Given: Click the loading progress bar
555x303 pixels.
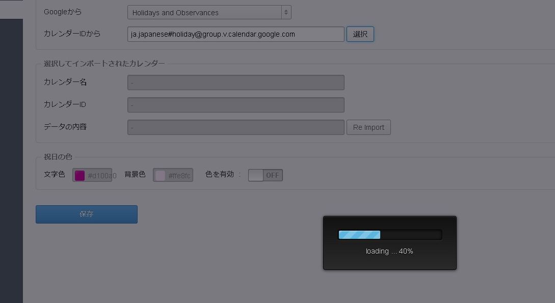Looking at the screenshot, I should pyautogui.click(x=390, y=235).
